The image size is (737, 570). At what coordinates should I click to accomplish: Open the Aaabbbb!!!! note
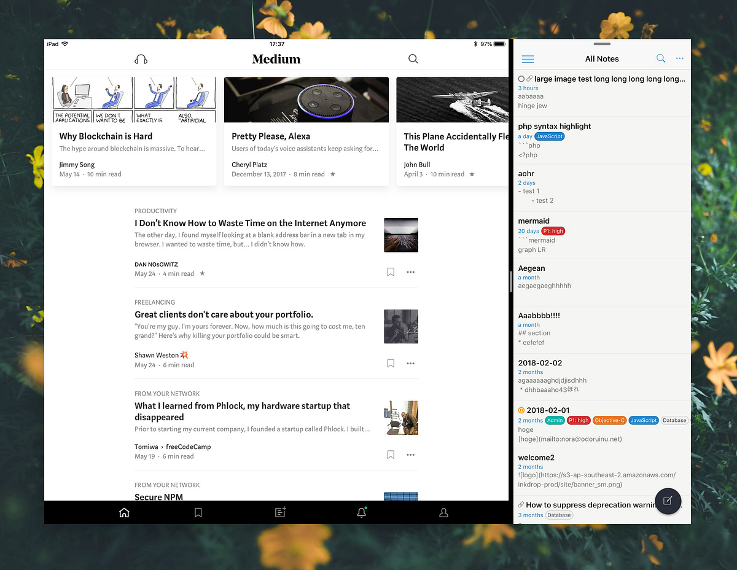click(x=602, y=330)
